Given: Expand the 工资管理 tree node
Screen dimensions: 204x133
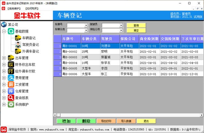Looking at the screenshot, I should click(x=4, y=84).
